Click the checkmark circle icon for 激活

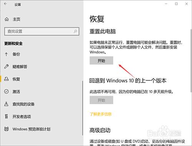pos(7,91)
